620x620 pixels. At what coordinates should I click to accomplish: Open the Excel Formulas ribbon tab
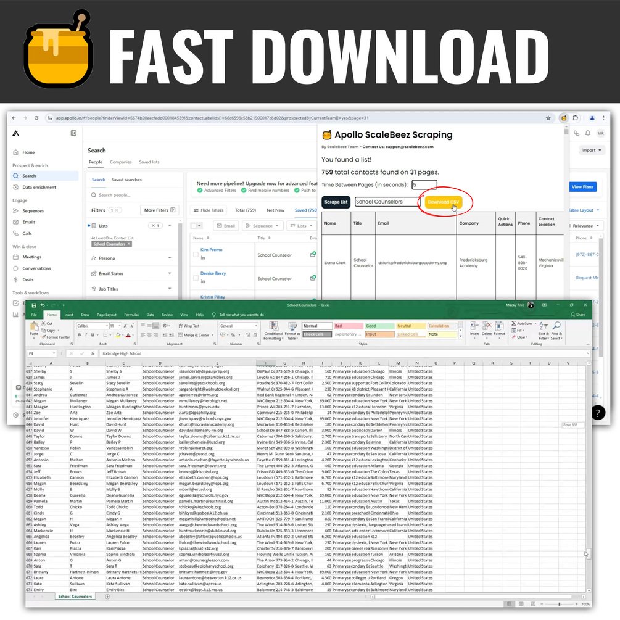coord(131,315)
